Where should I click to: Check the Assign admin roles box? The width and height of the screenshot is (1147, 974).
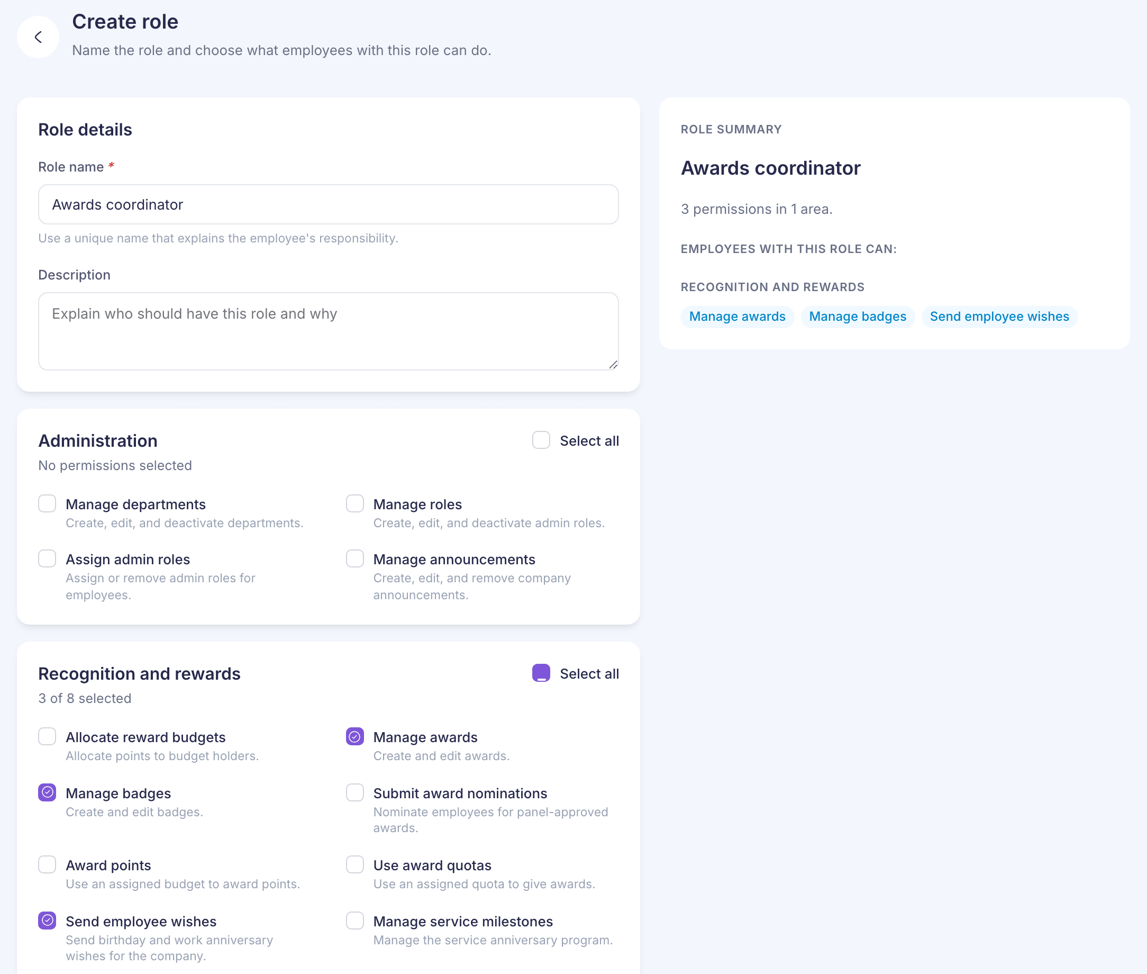pyautogui.click(x=48, y=558)
